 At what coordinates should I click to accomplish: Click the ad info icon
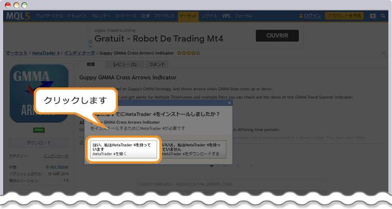point(90,42)
